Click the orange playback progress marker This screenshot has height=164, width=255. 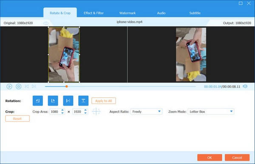coord(67,86)
